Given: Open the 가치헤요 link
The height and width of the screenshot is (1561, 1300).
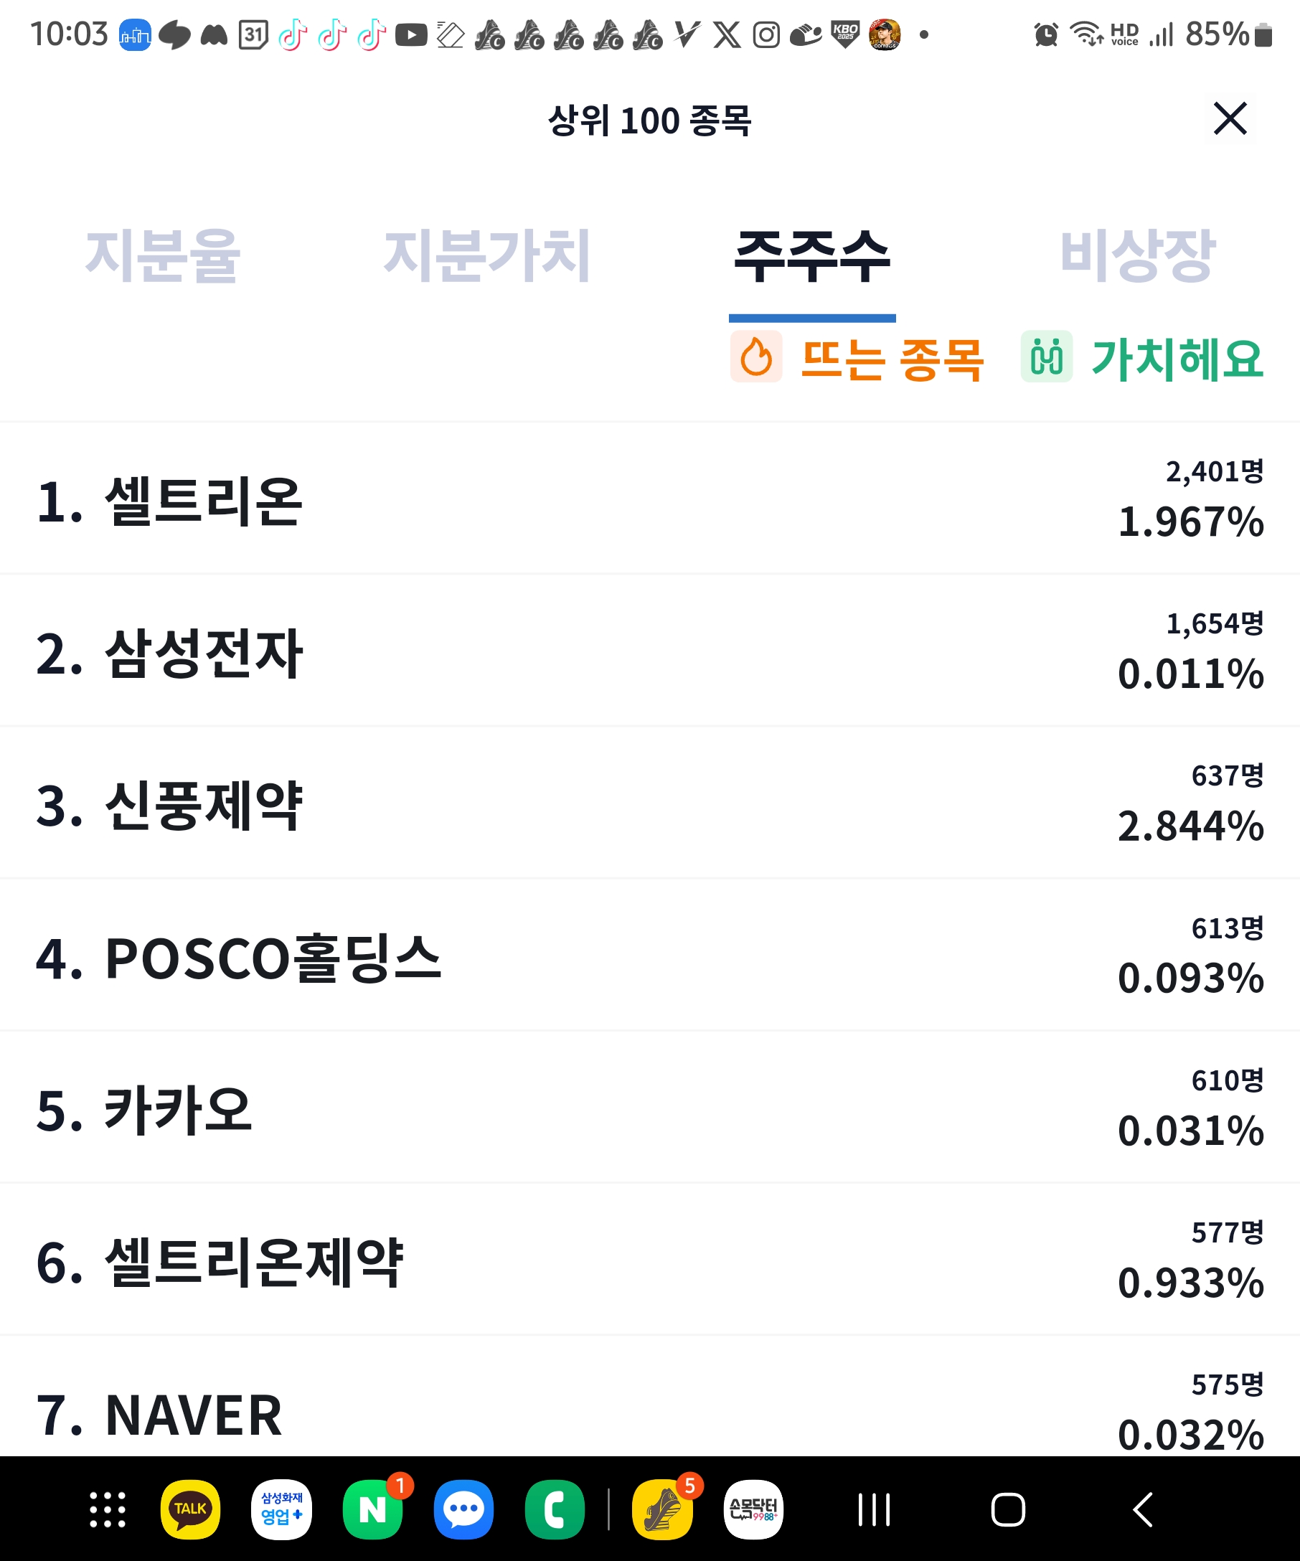Looking at the screenshot, I should click(1177, 359).
